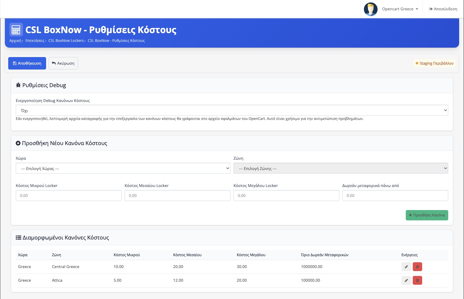Viewport: 464px width, 299px height.
Task: Click the Ενέργειες column header
Action: (409, 255)
